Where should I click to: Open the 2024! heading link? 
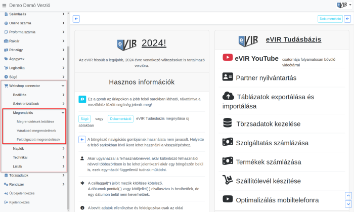pos(154,43)
